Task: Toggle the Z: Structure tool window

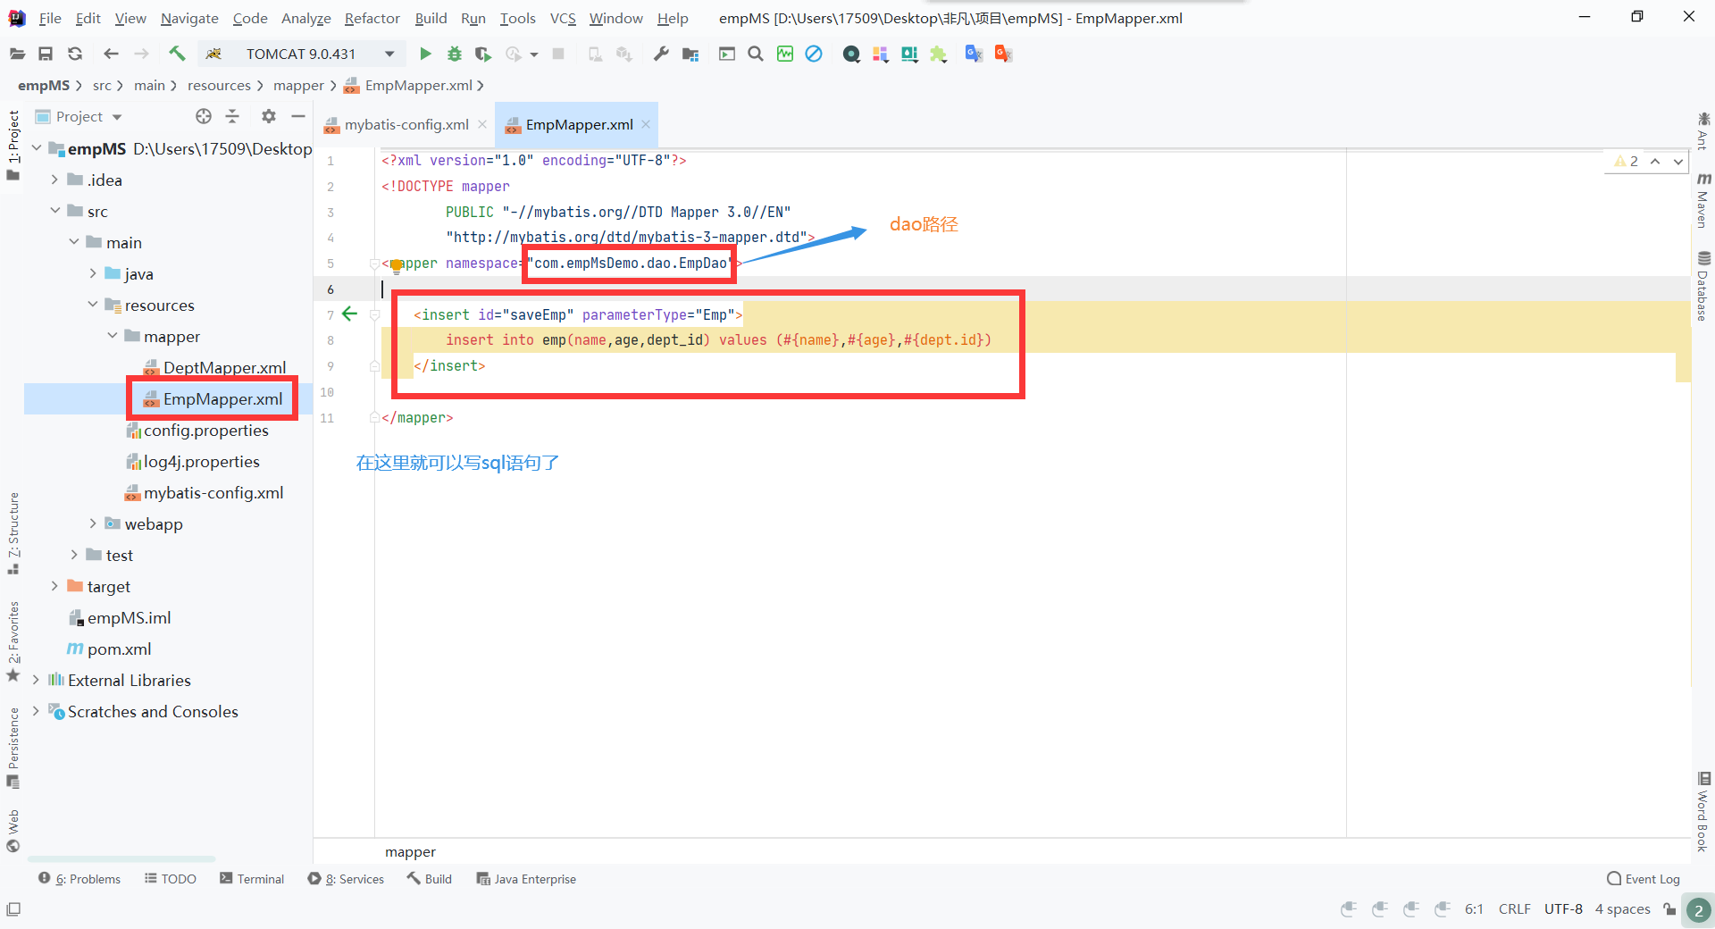Action: pos(13,533)
